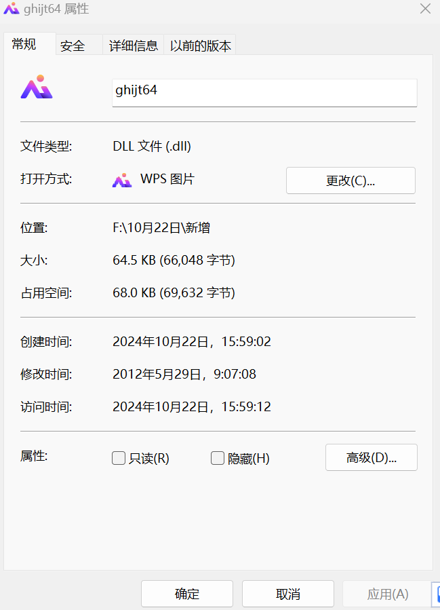Confirm with the 确定 button

point(187,594)
